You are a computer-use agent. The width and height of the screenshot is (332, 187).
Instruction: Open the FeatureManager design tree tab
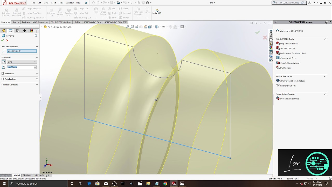pyautogui.click(x=4, y=31)
